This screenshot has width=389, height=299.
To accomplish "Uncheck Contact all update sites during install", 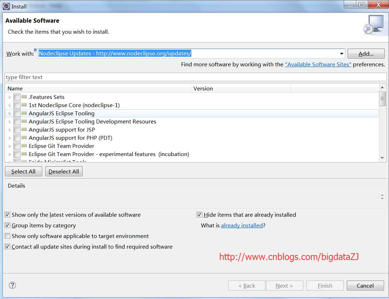I will pos(8,247).
